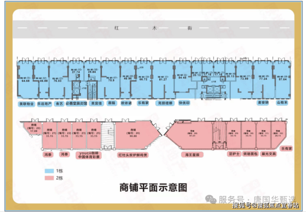
Task: Click the 克丽缇娜 shop label
Action: point(165,103)
